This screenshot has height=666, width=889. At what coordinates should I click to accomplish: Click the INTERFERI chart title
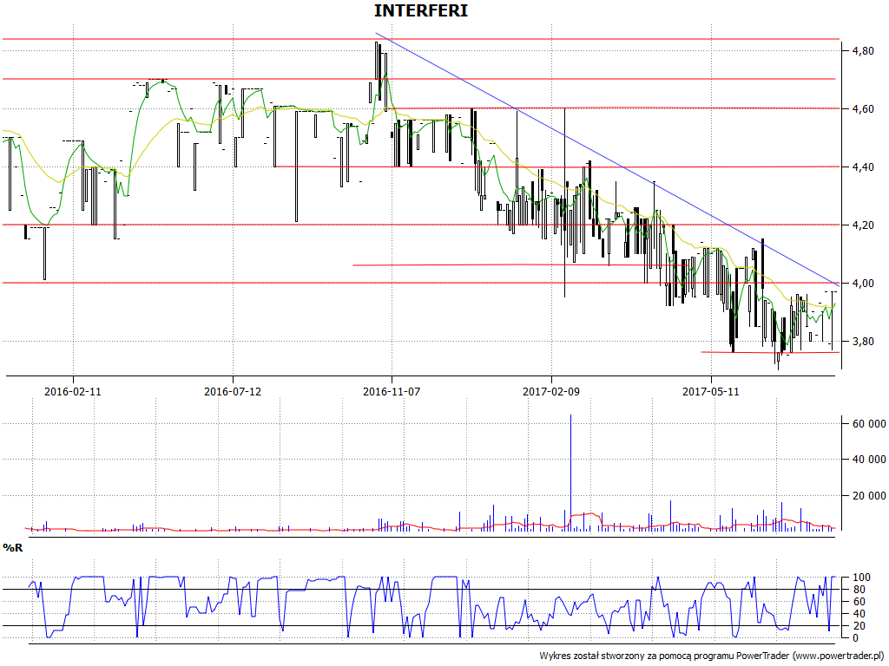click(x=421, y=10)
